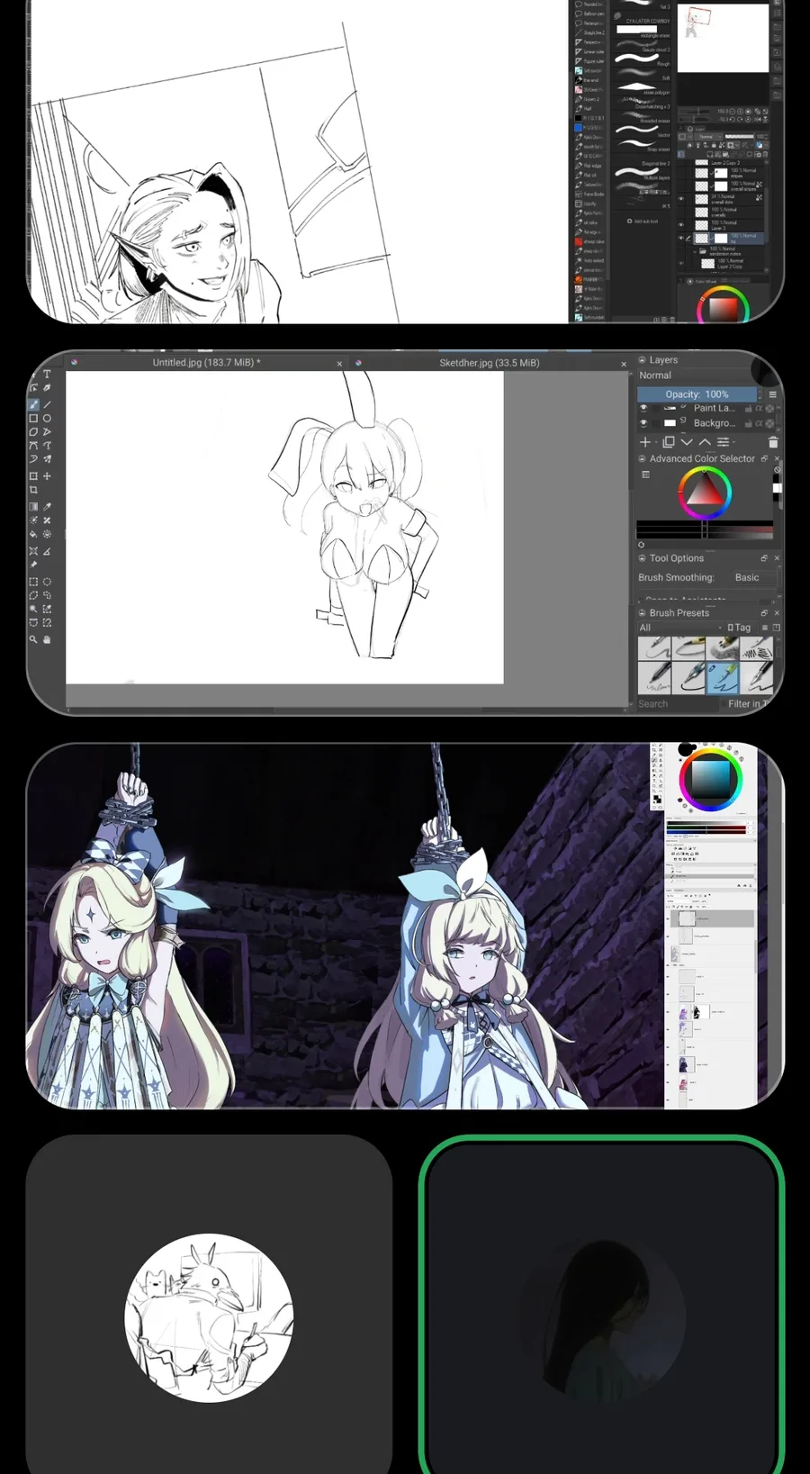Select the Assistant tool in Krita toolbox
This screenshot has height=1474, width=810.
coord(33,551)
